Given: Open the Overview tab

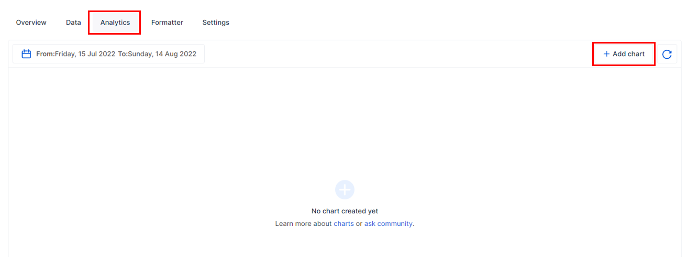Looking at the screenshot, I should click(31, 23).
